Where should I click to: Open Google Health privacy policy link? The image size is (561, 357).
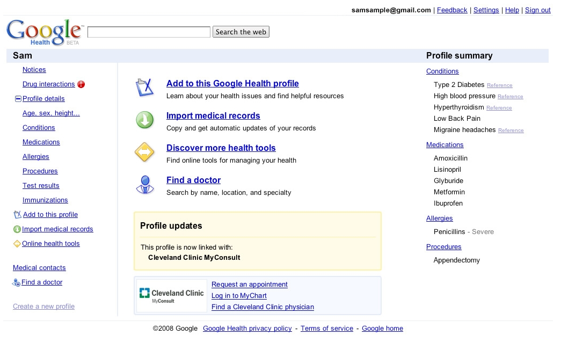point(247,329)
